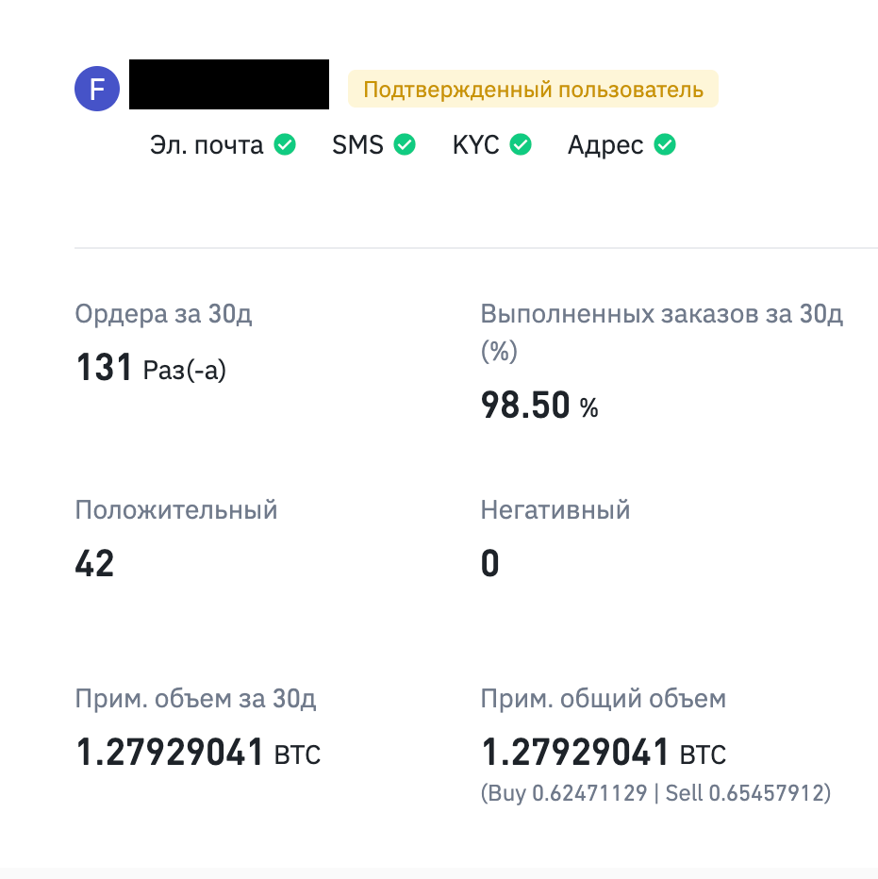Image resolution: width=878 pixels, height=879 pixels.
Task: Click the 30-day volume 1.27929041 BTC
Action: 198,752
